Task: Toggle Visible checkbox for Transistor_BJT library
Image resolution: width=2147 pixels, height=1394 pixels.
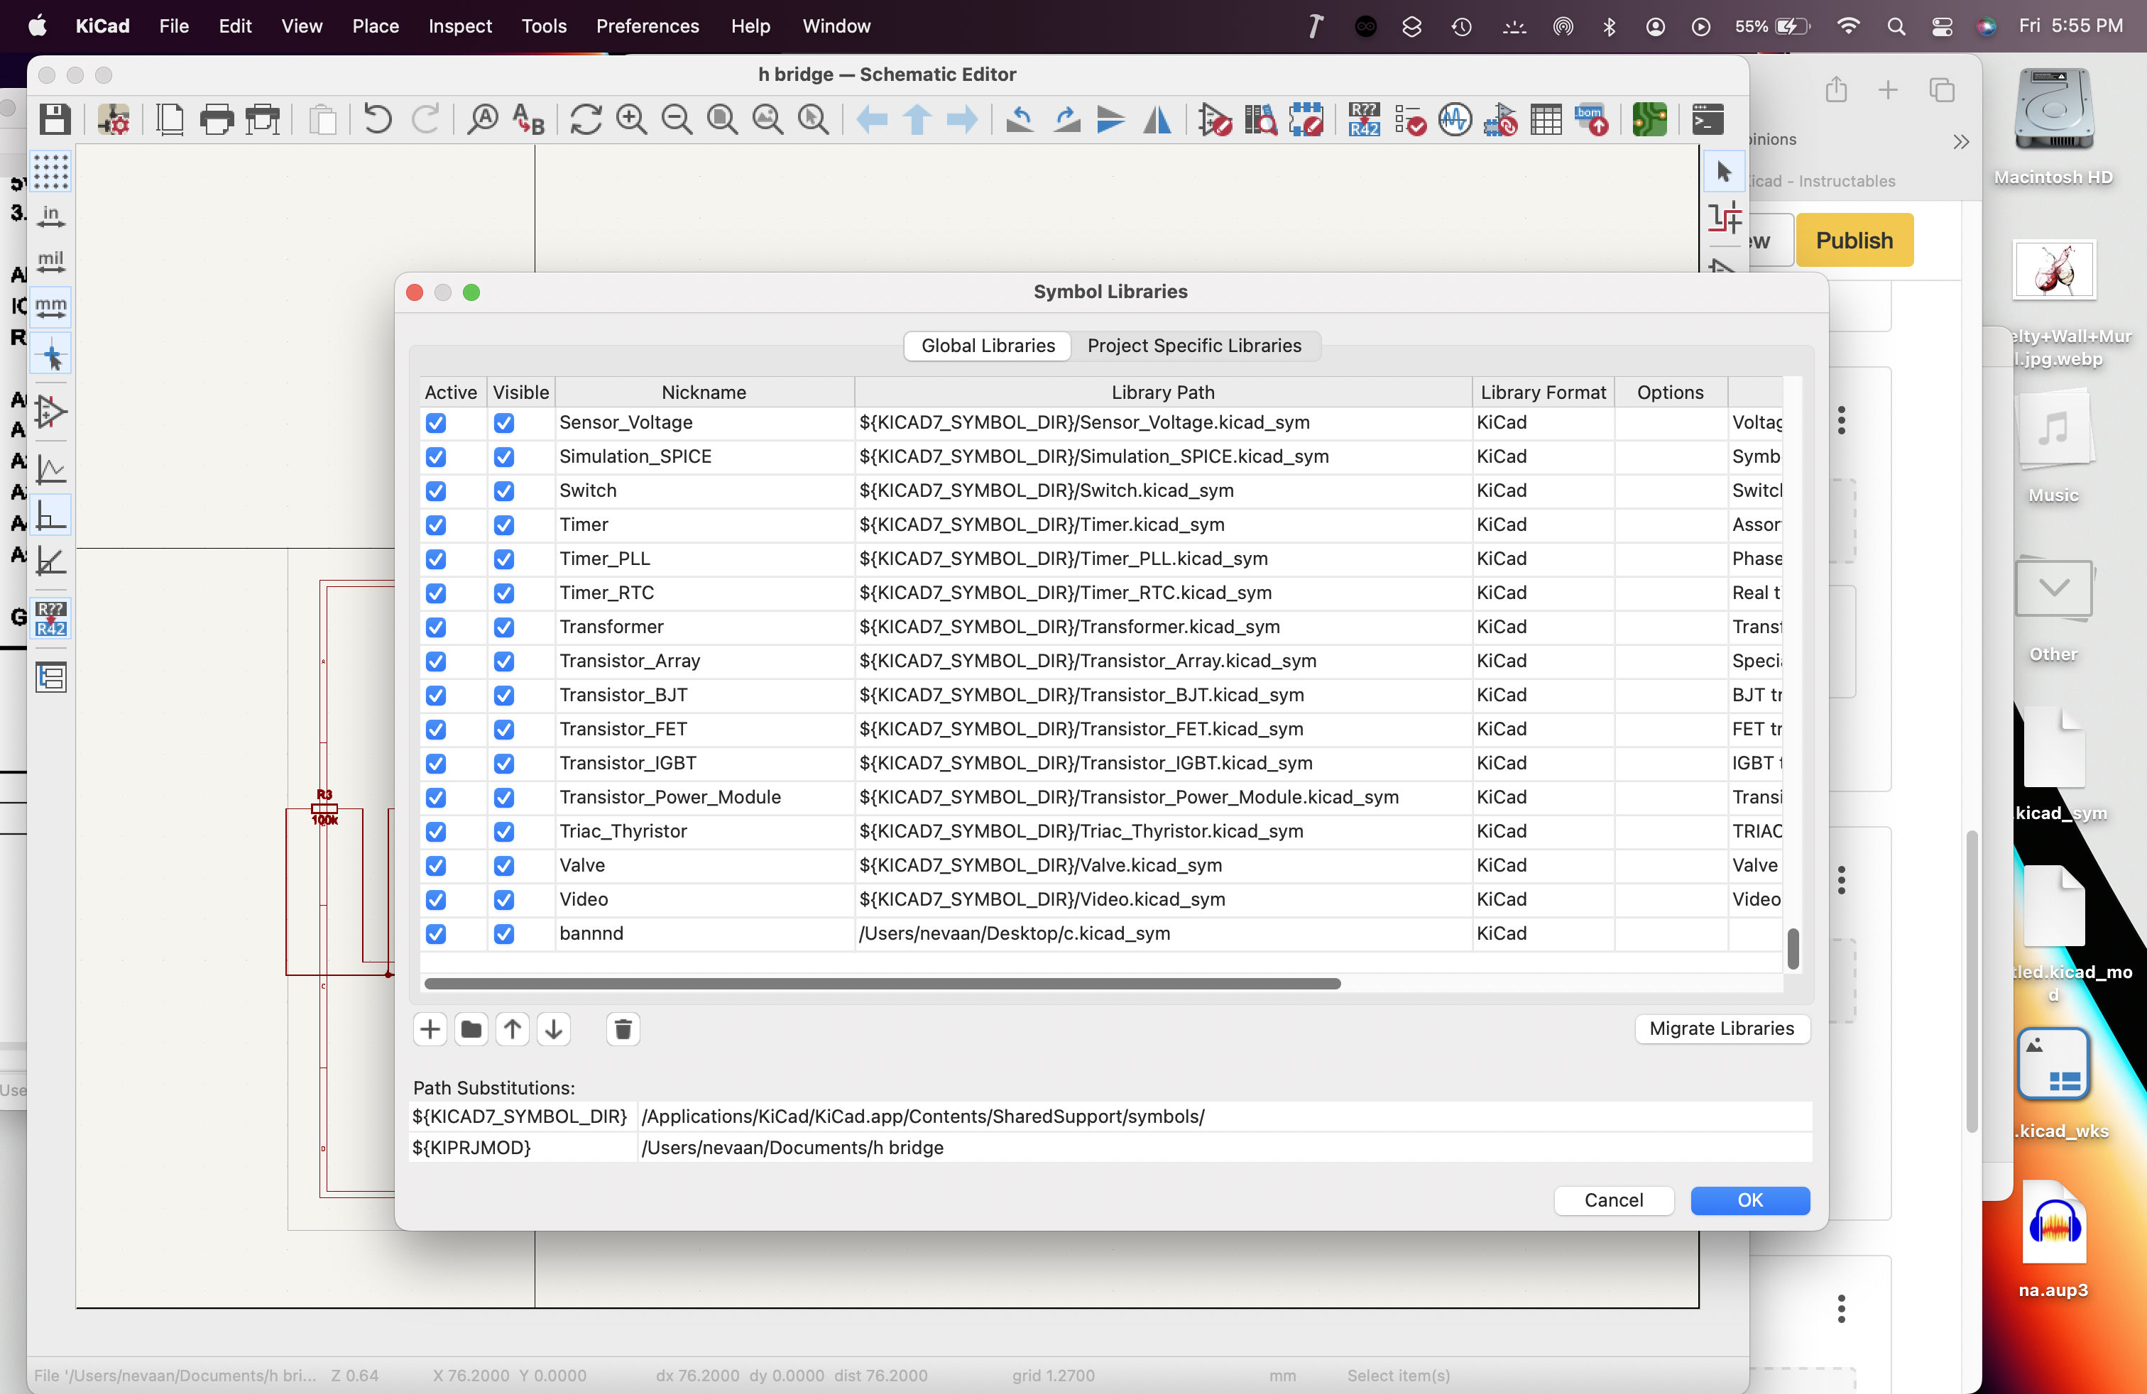Action: [x=504, y=695]
